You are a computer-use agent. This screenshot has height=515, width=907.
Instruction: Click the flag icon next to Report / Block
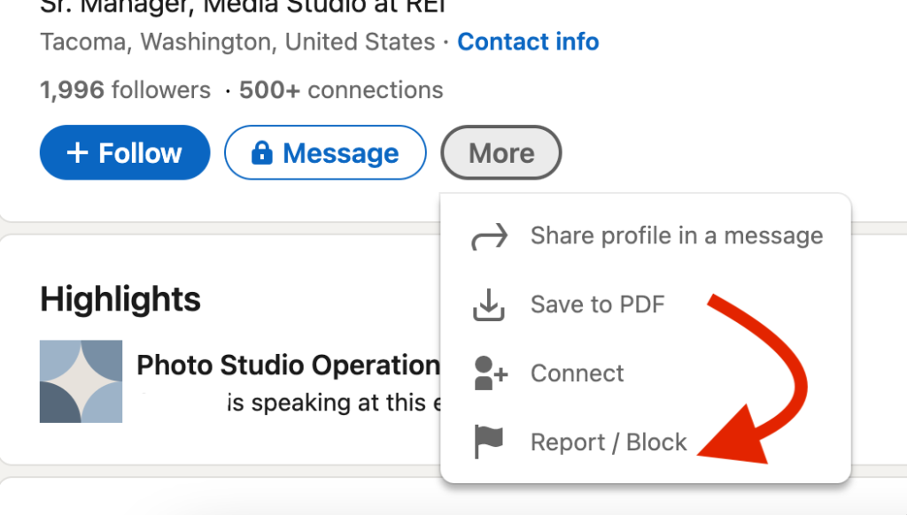click(489, 442)
